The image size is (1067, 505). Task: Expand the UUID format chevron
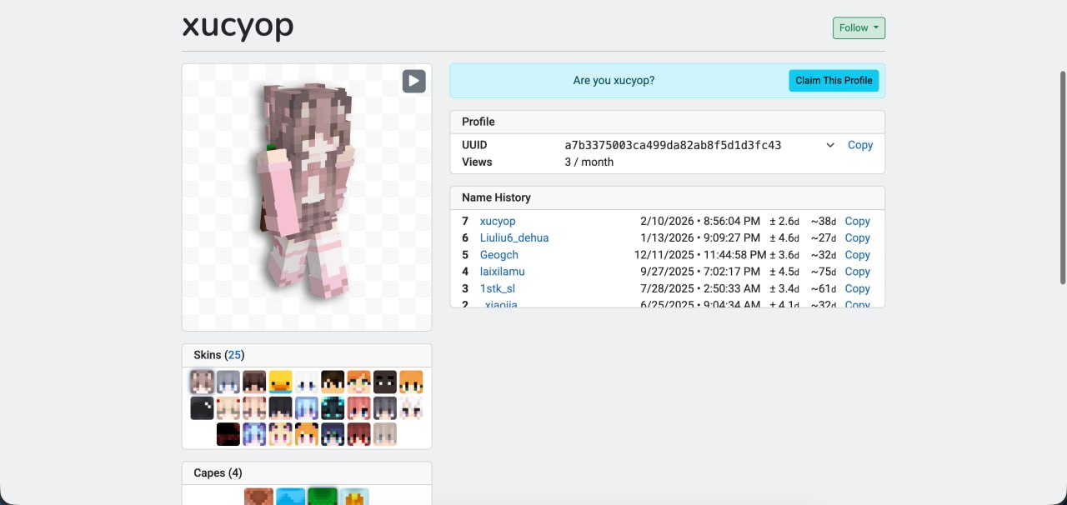829,145
